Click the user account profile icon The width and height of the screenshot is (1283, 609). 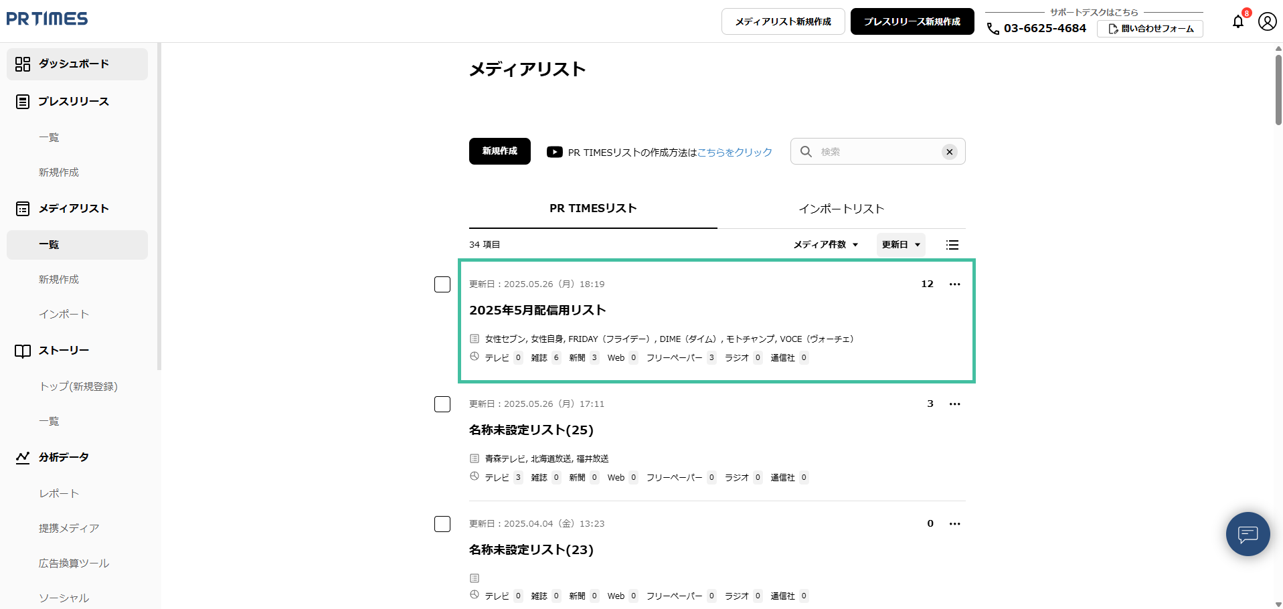(x=1267, y=21)
